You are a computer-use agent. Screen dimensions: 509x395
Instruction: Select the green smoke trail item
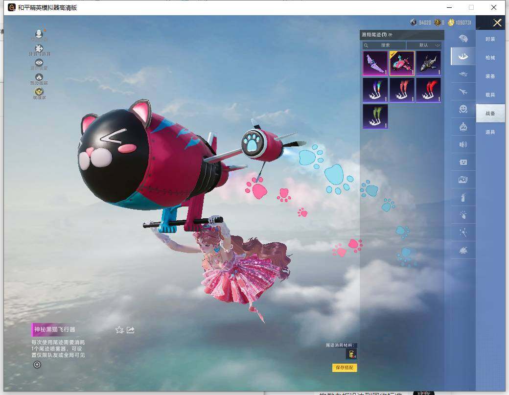[375, 116]
